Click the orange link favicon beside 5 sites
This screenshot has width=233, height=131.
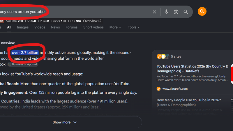pos(159,56)
